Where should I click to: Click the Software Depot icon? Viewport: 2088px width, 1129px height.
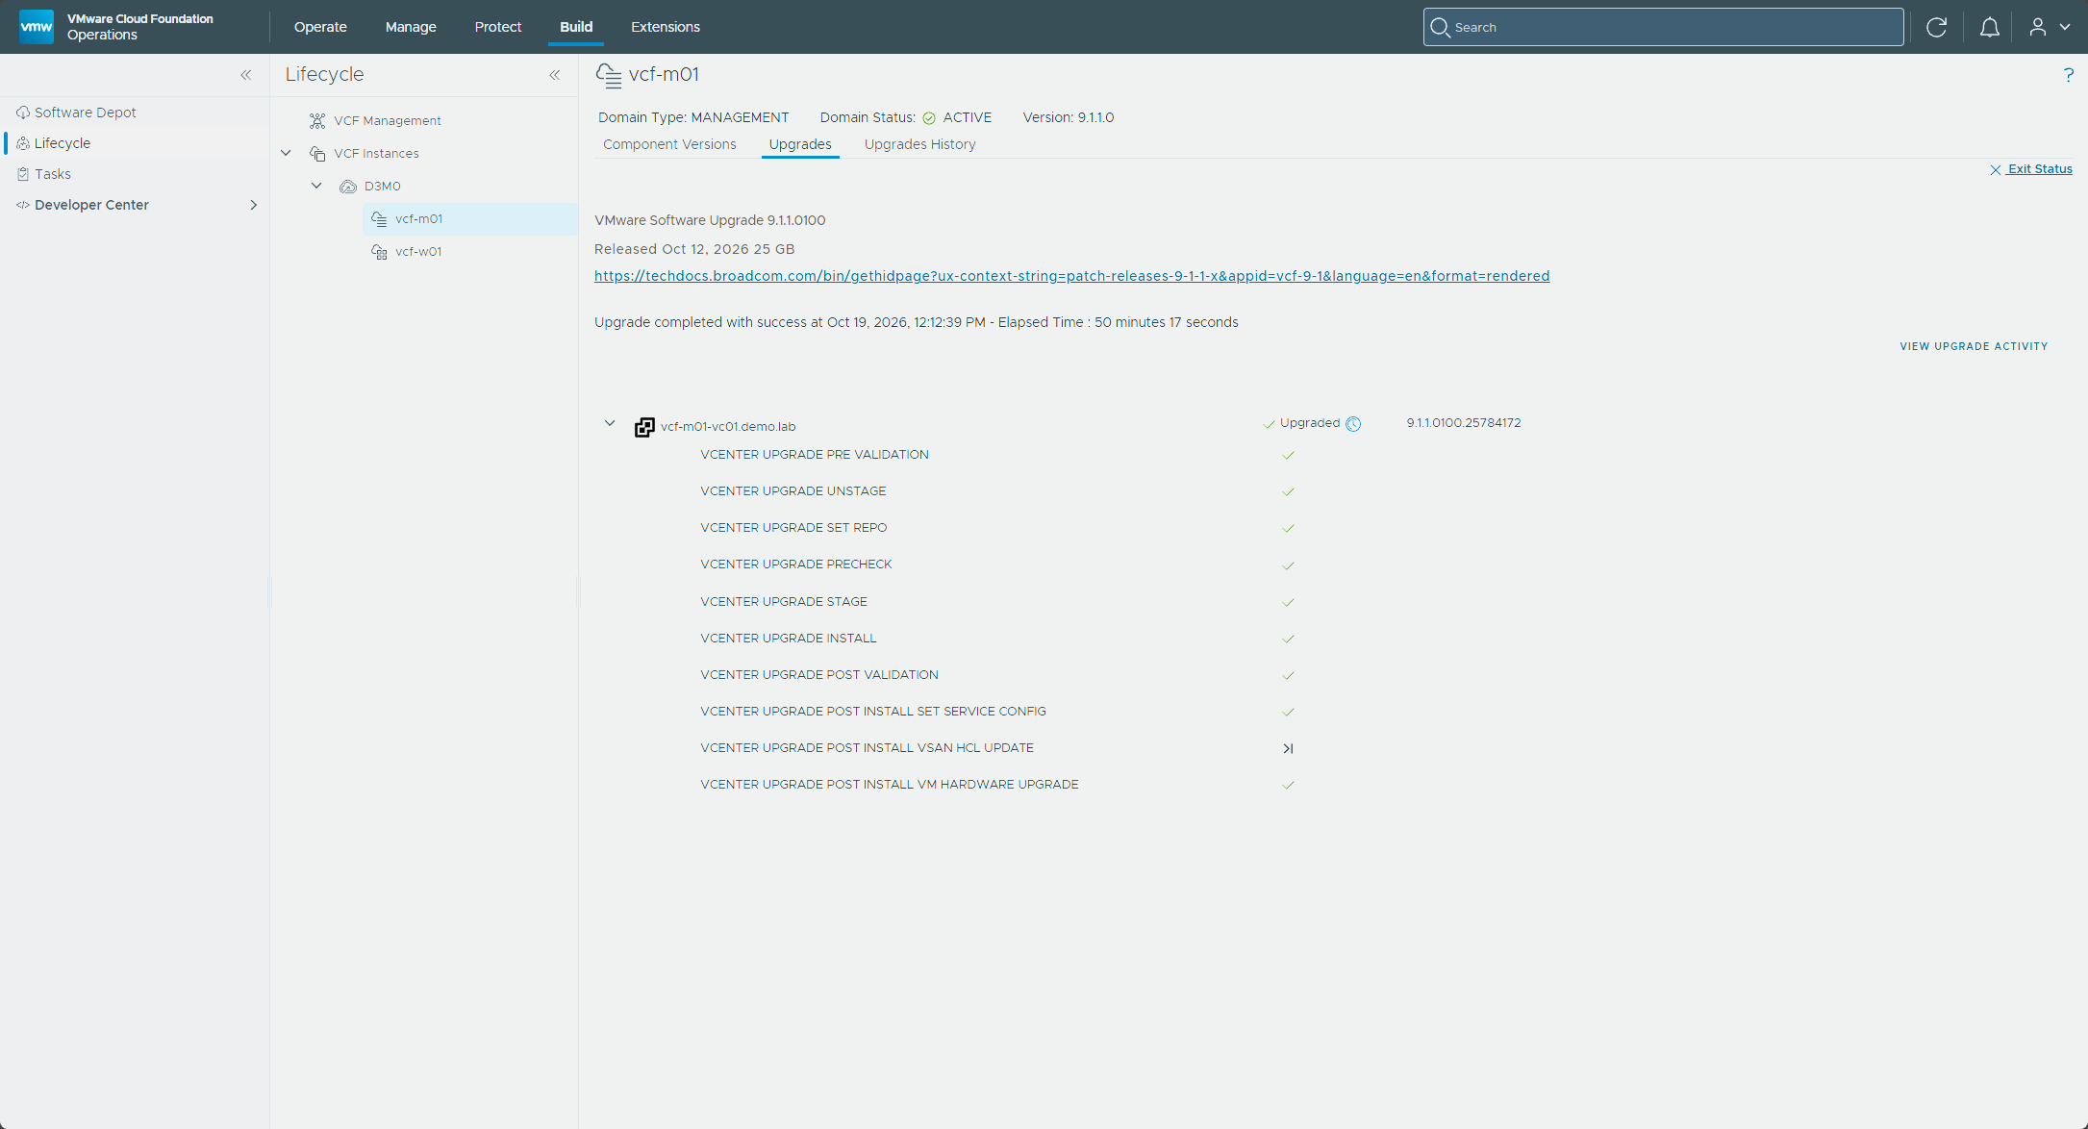(x=23, y=113)
